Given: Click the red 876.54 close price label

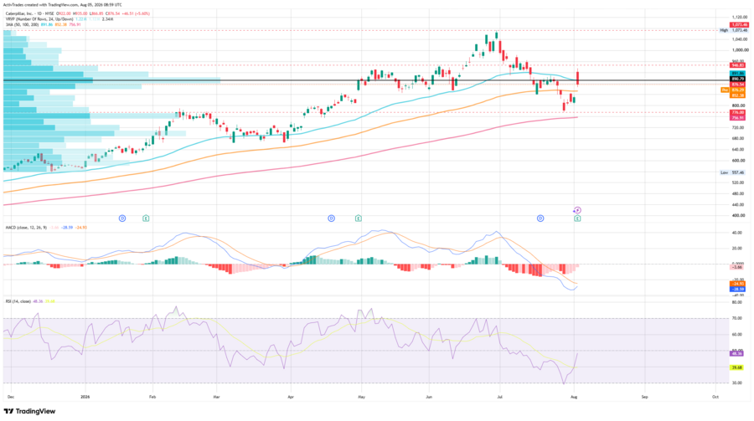Looking at the screenshot, I should click(737, 84).
